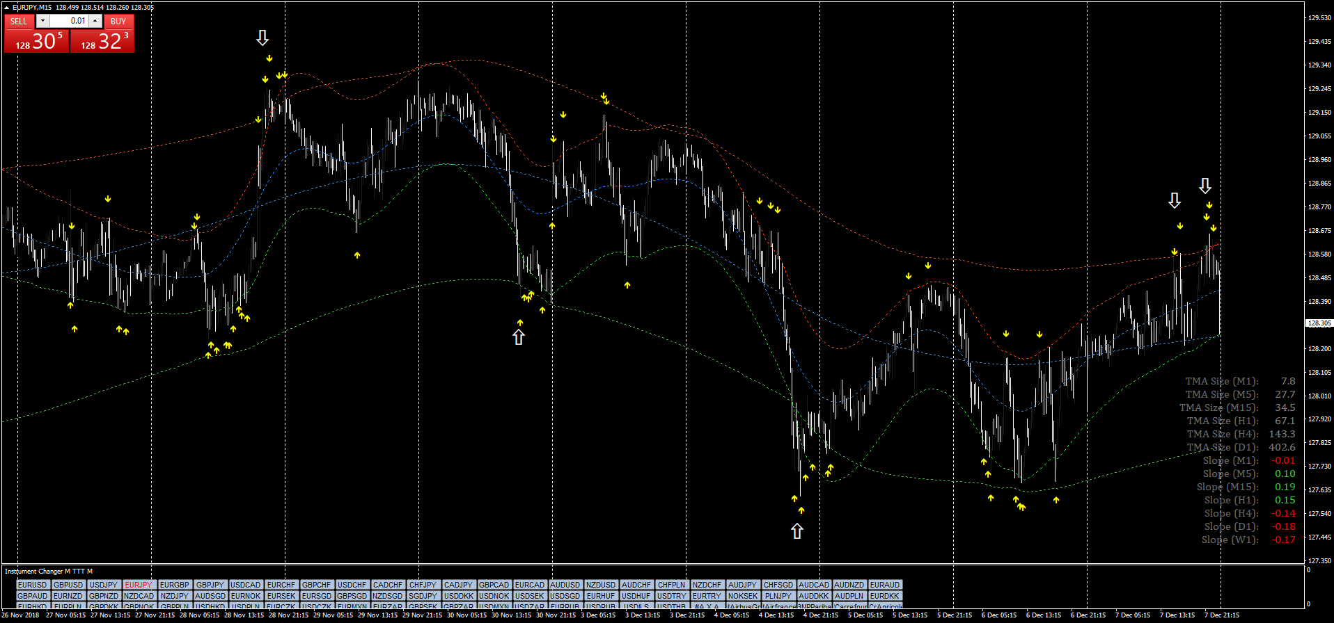Click the USDDKK symbol button

tap(458, 596)
